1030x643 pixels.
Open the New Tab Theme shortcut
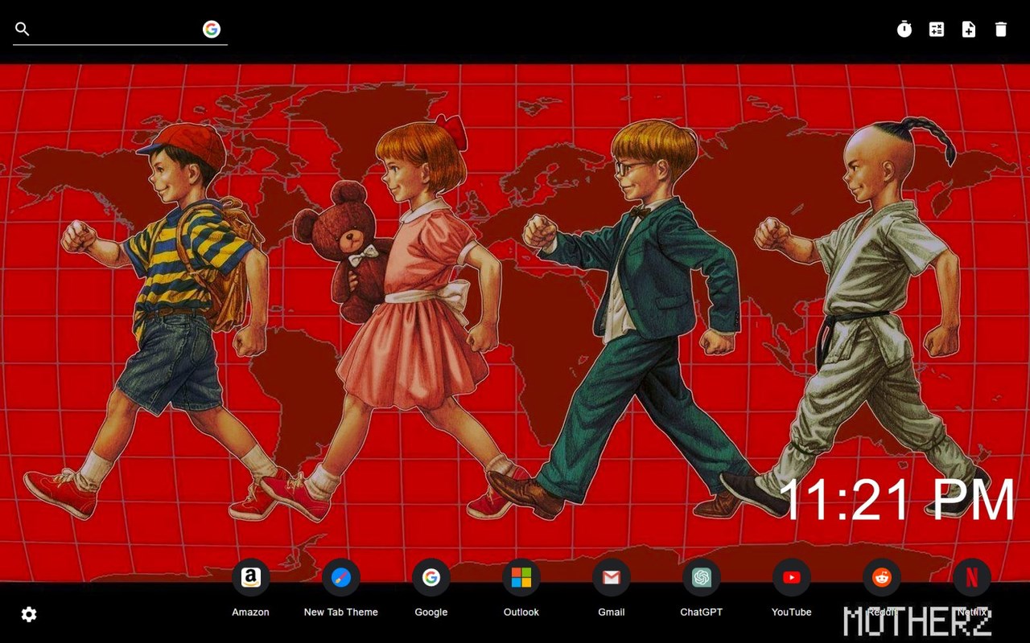tap(341, 578)
